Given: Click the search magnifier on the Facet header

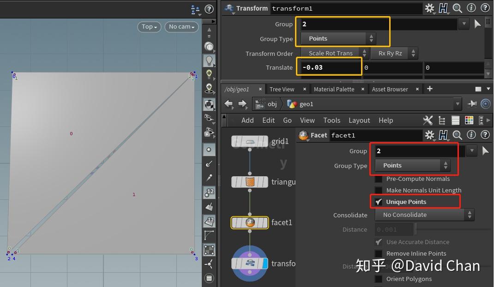Looking at the screenshot, I should 456,135.
